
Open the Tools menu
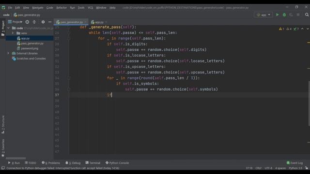coord(81,8)
